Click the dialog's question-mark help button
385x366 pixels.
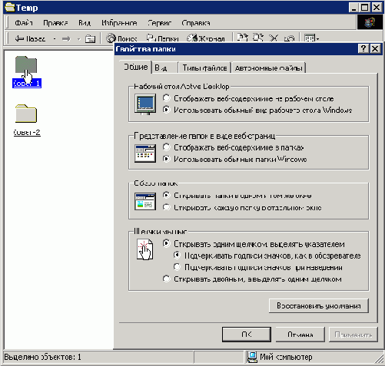click(x=363, y=48)
